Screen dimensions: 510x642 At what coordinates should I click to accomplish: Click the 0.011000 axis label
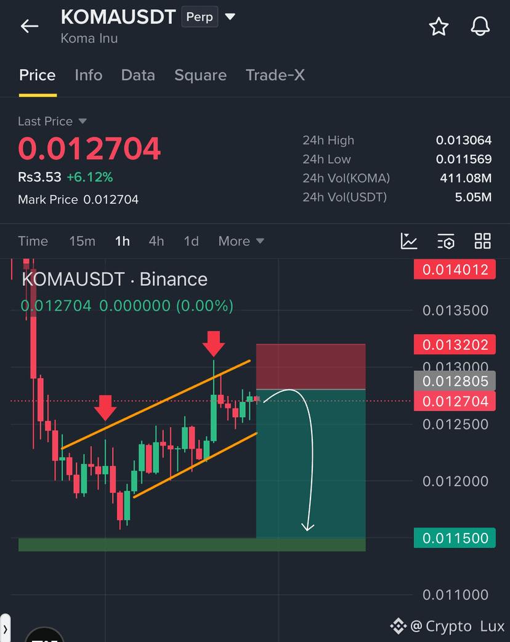(455, 595)
